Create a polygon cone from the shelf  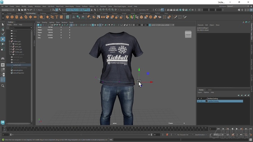pos(21,17)
